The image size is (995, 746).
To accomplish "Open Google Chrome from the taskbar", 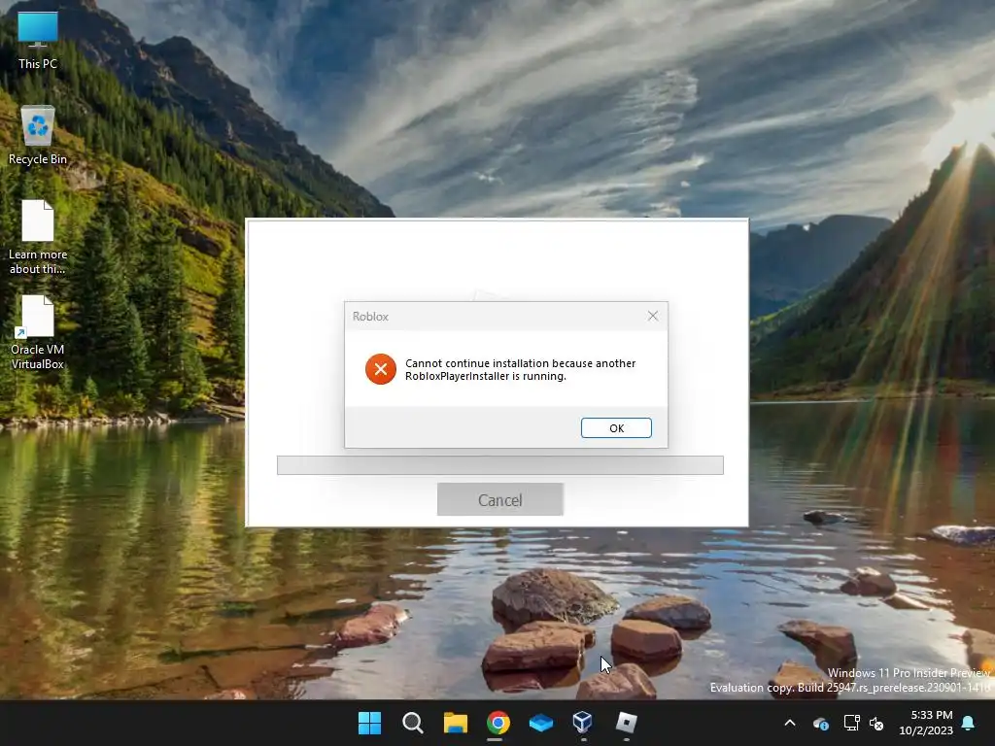I will pyautogui.click(x=498, y=723).
